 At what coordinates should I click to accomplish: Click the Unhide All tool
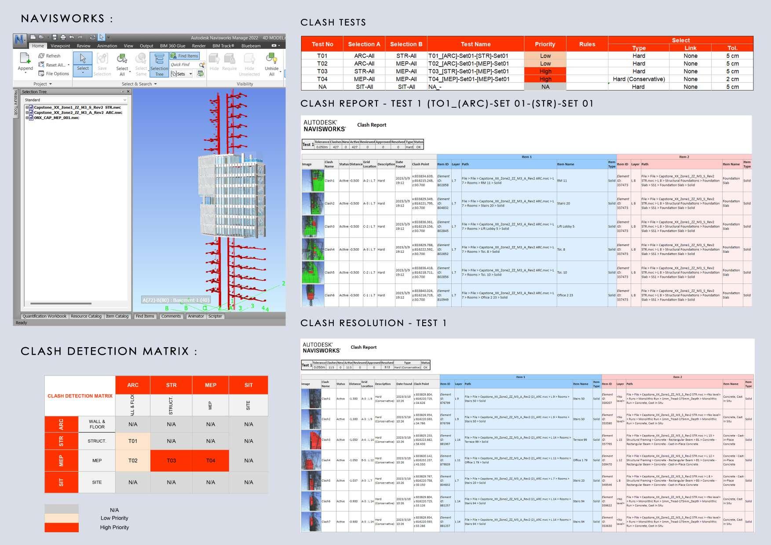[x=272, y=64]
